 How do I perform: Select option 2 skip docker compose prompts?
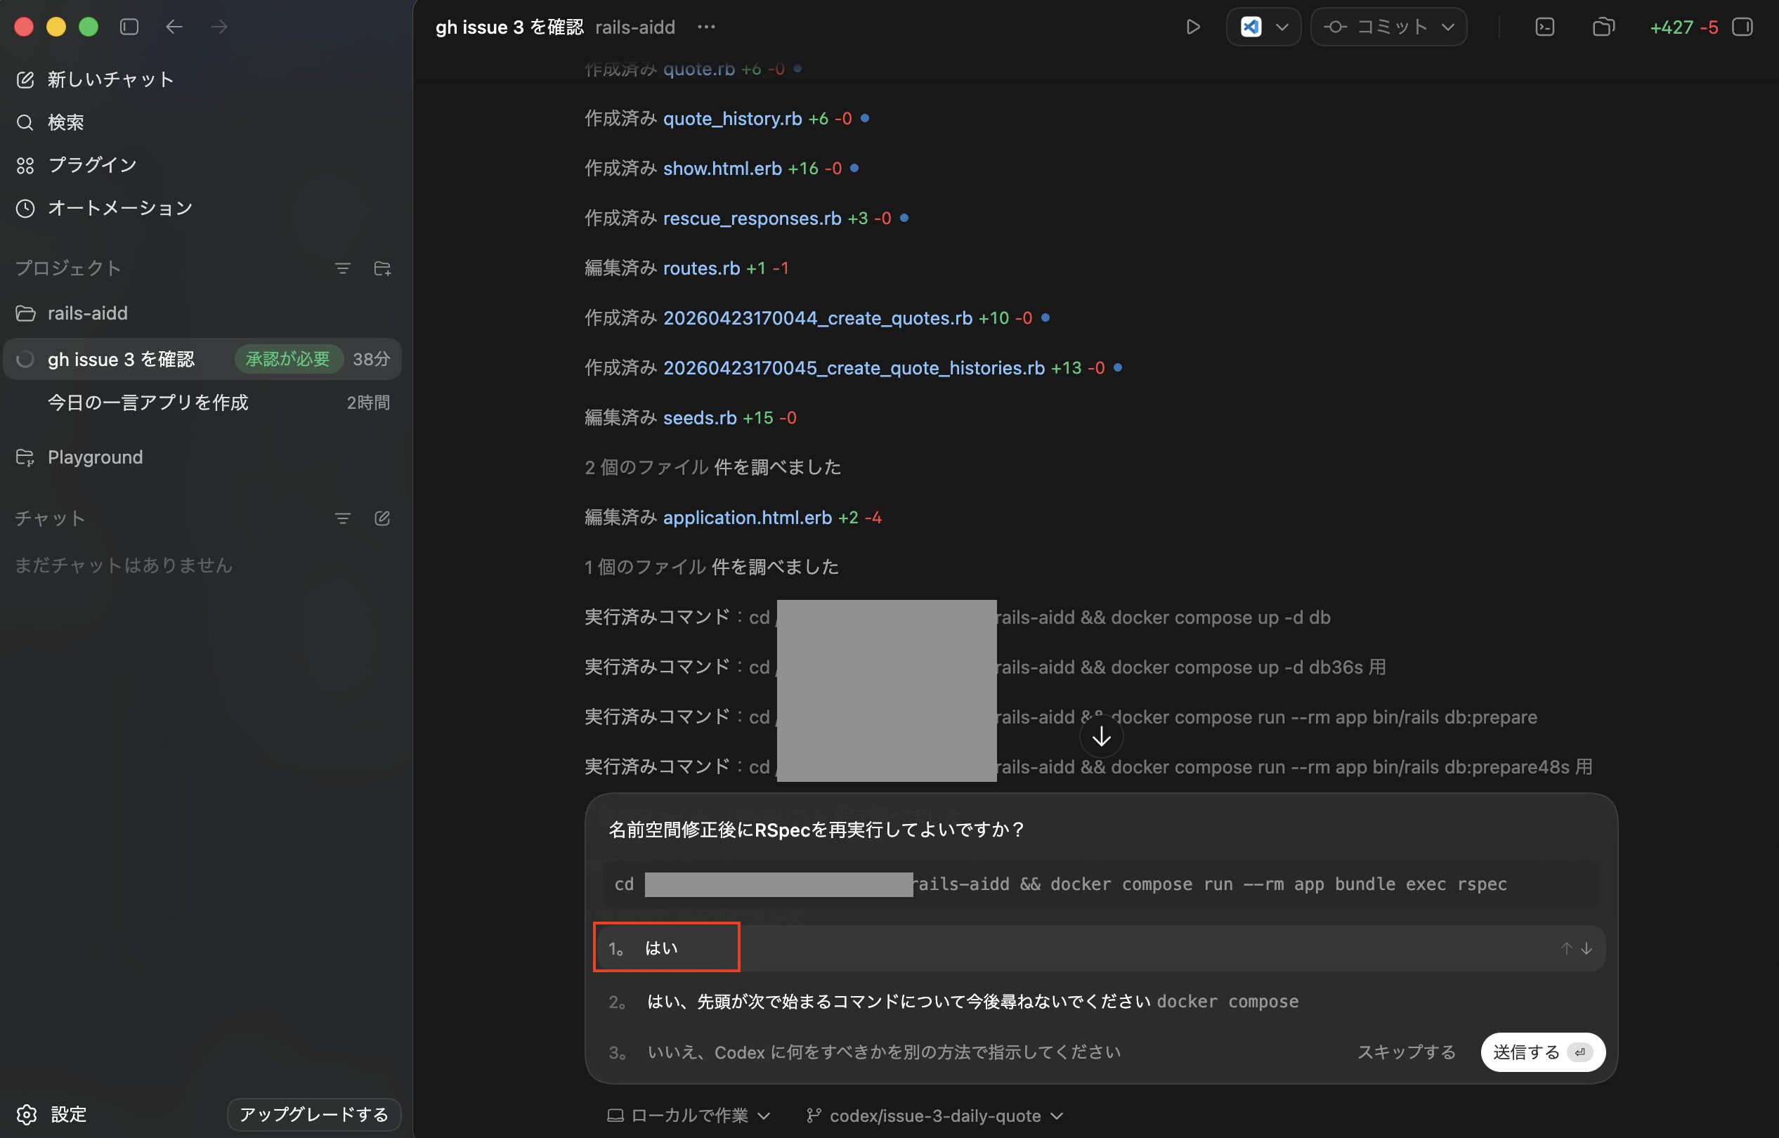click(971, 1001)
